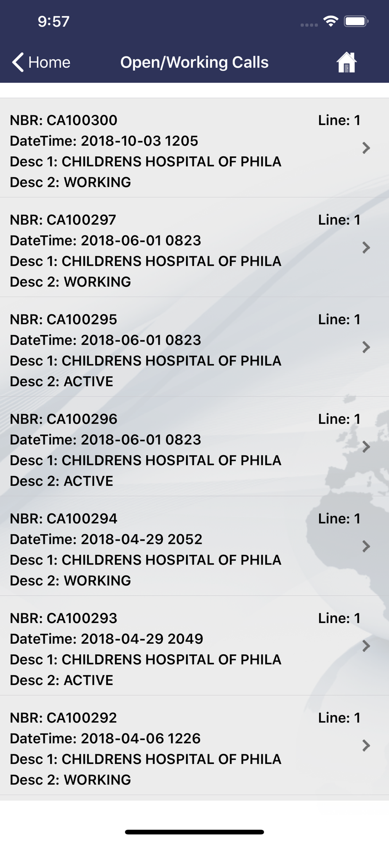Tap the back arrow chevron icon

(x=18, y=62)
